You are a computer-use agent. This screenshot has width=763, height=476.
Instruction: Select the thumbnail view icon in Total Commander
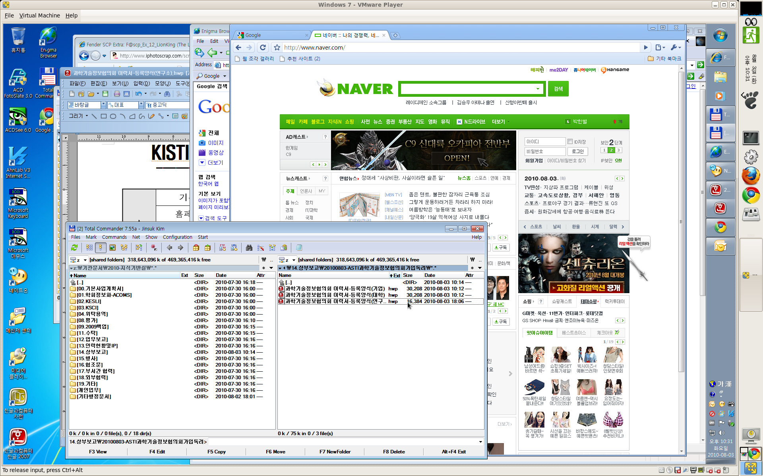pos(112,248)
